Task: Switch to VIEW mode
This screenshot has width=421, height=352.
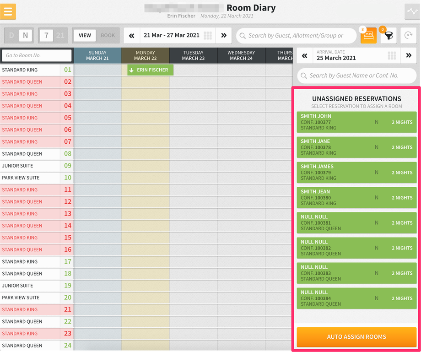Action: tap(85, 35)
